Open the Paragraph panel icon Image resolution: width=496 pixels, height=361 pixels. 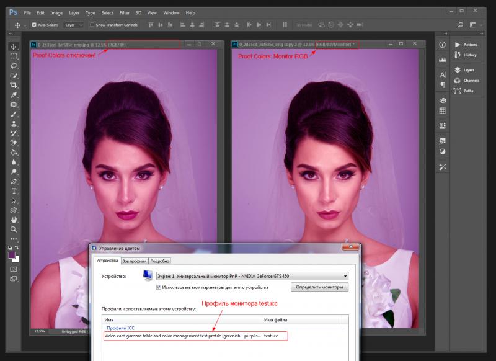coord(442,85)
